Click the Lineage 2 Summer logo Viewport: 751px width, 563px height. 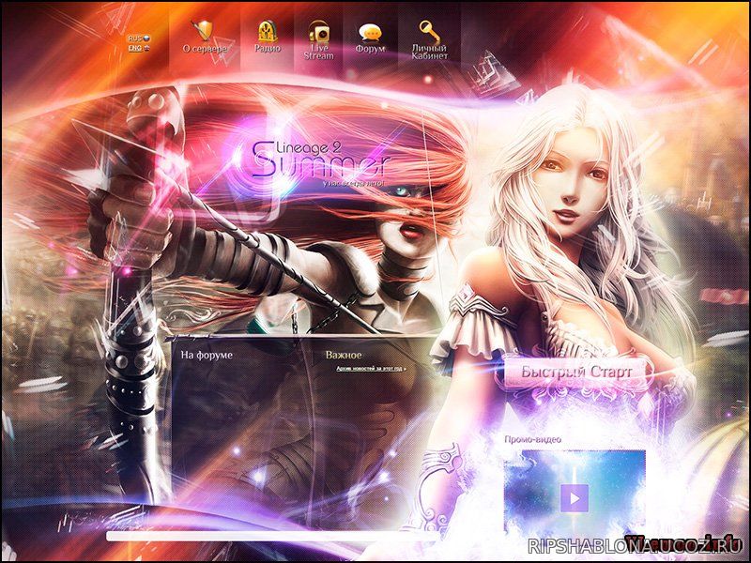pos(320,160)
